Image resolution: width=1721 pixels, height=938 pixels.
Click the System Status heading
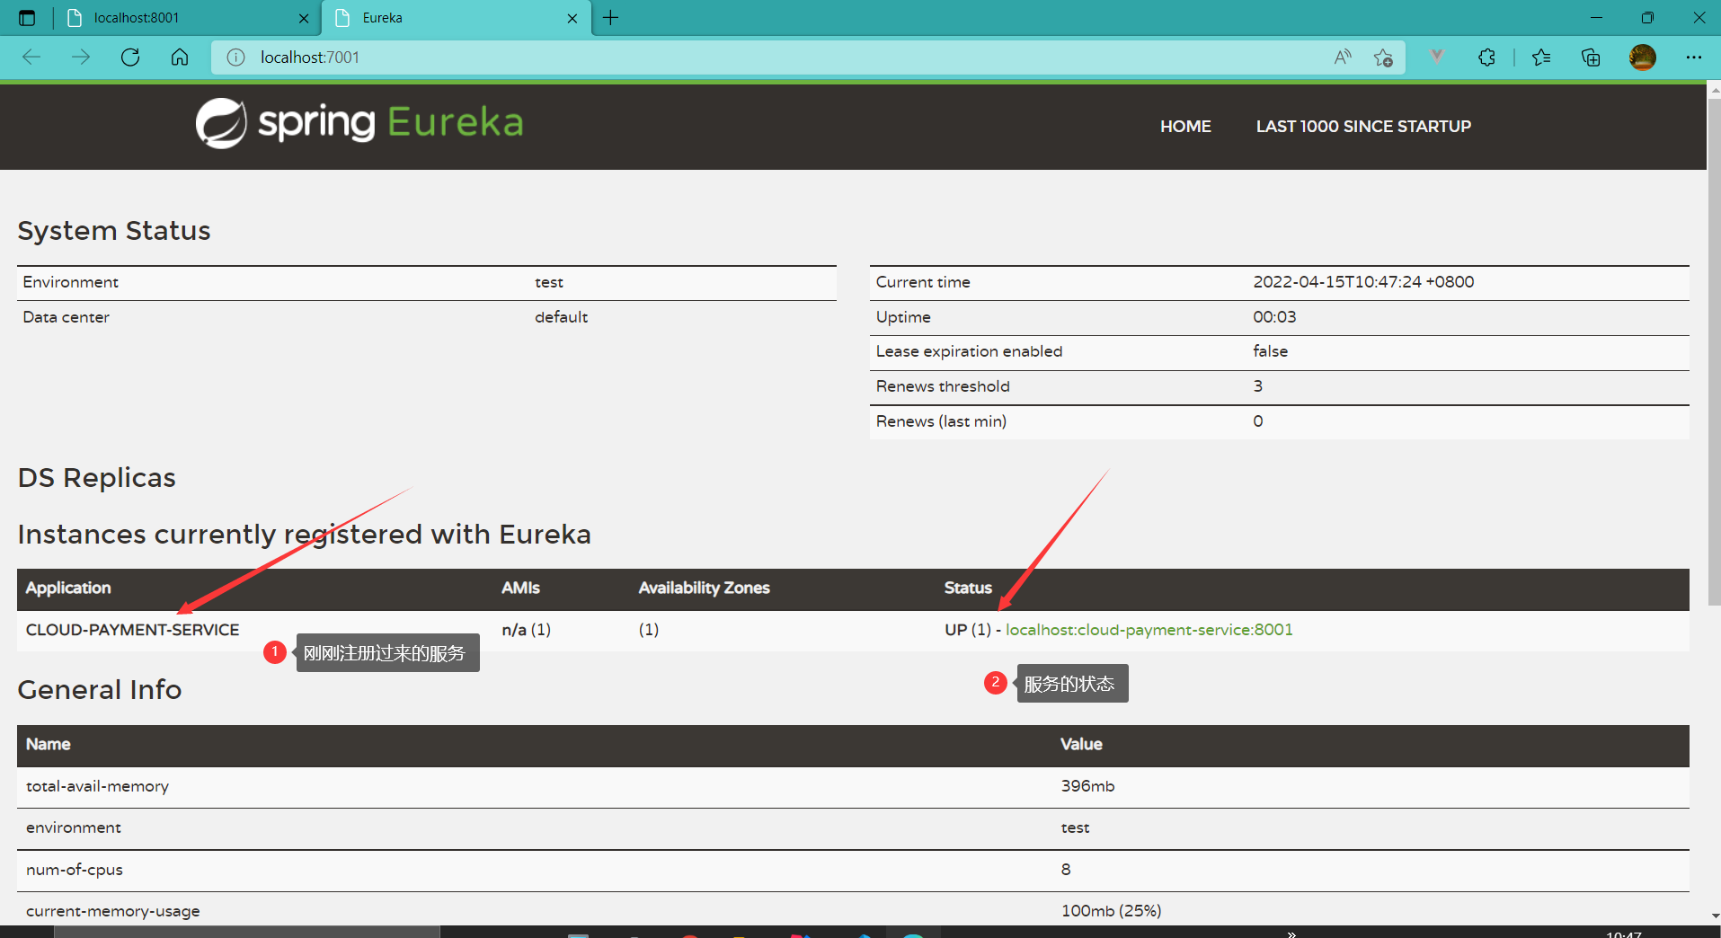tap(114, 231)
